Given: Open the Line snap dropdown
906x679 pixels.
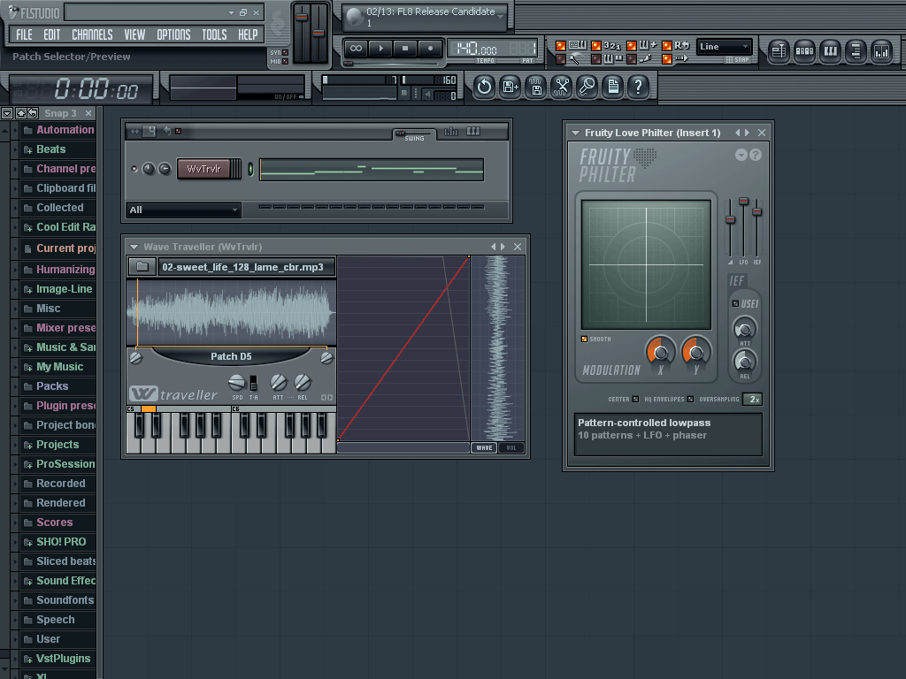Looking at the screenshot, I should [724, 46].
